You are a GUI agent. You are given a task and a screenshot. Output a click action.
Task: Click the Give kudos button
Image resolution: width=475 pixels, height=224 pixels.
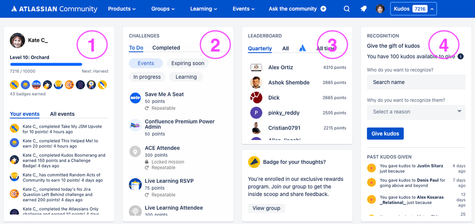[385, 134]
